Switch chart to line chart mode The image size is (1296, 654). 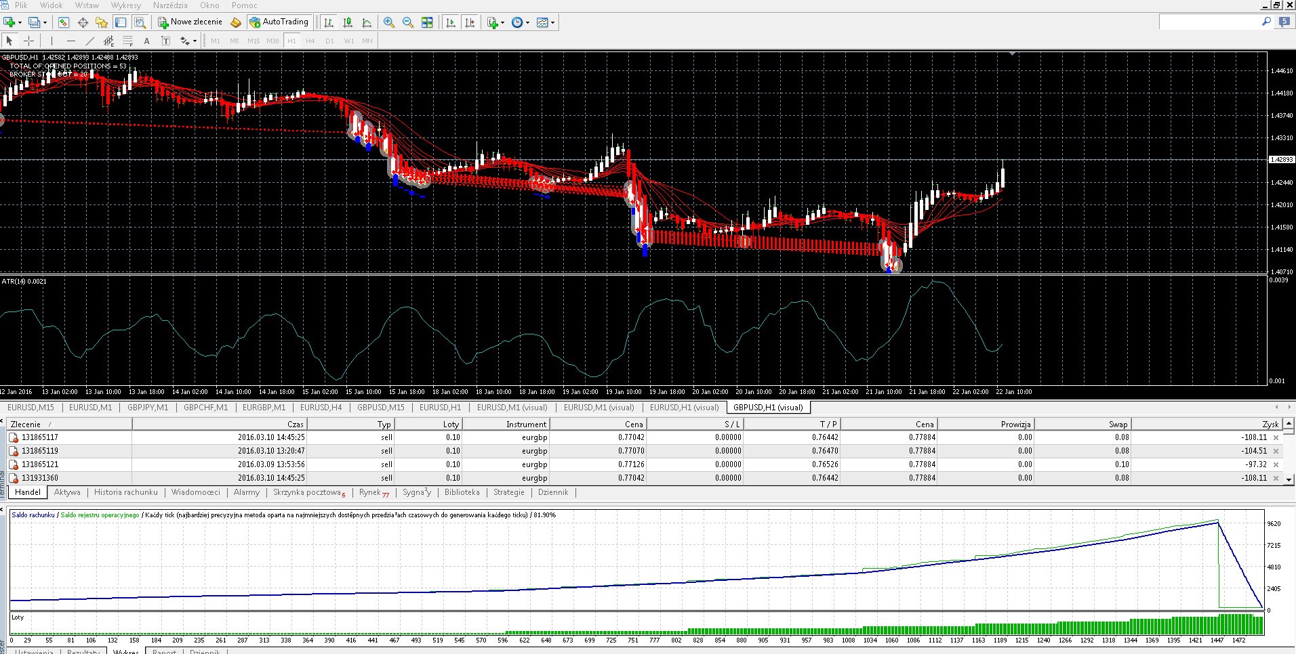(x=367, y=22)
